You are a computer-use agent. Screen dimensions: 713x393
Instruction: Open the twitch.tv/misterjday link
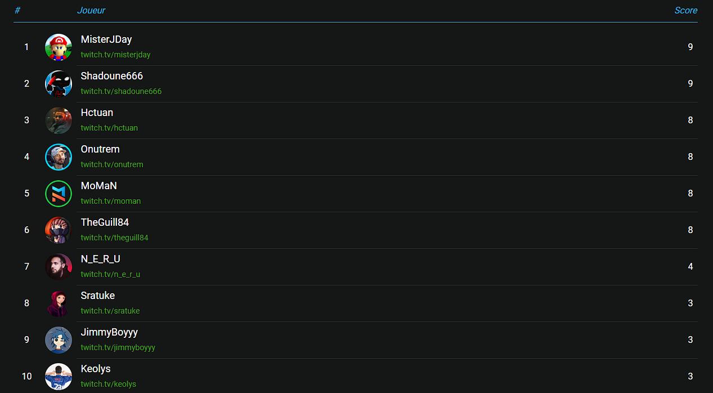point(115,55)
